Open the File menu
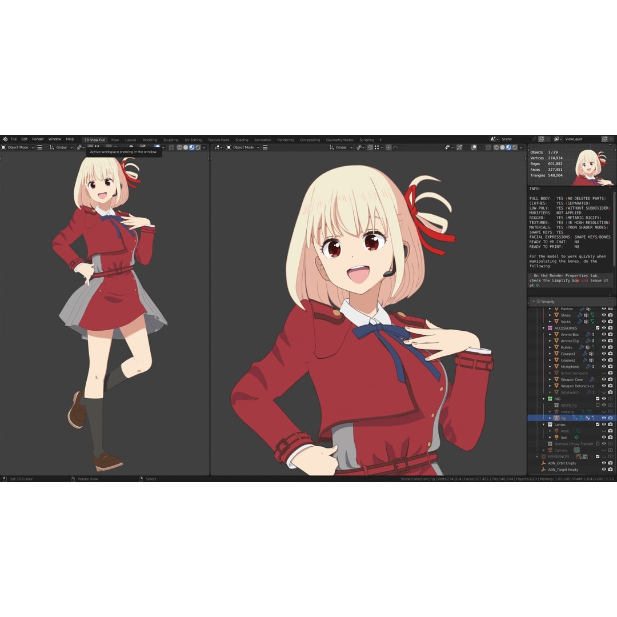This screenshot has height=617, width=617. 14,139
